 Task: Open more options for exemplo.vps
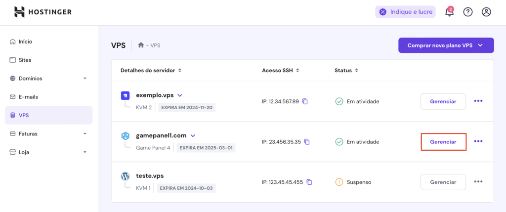coord(478,101)
